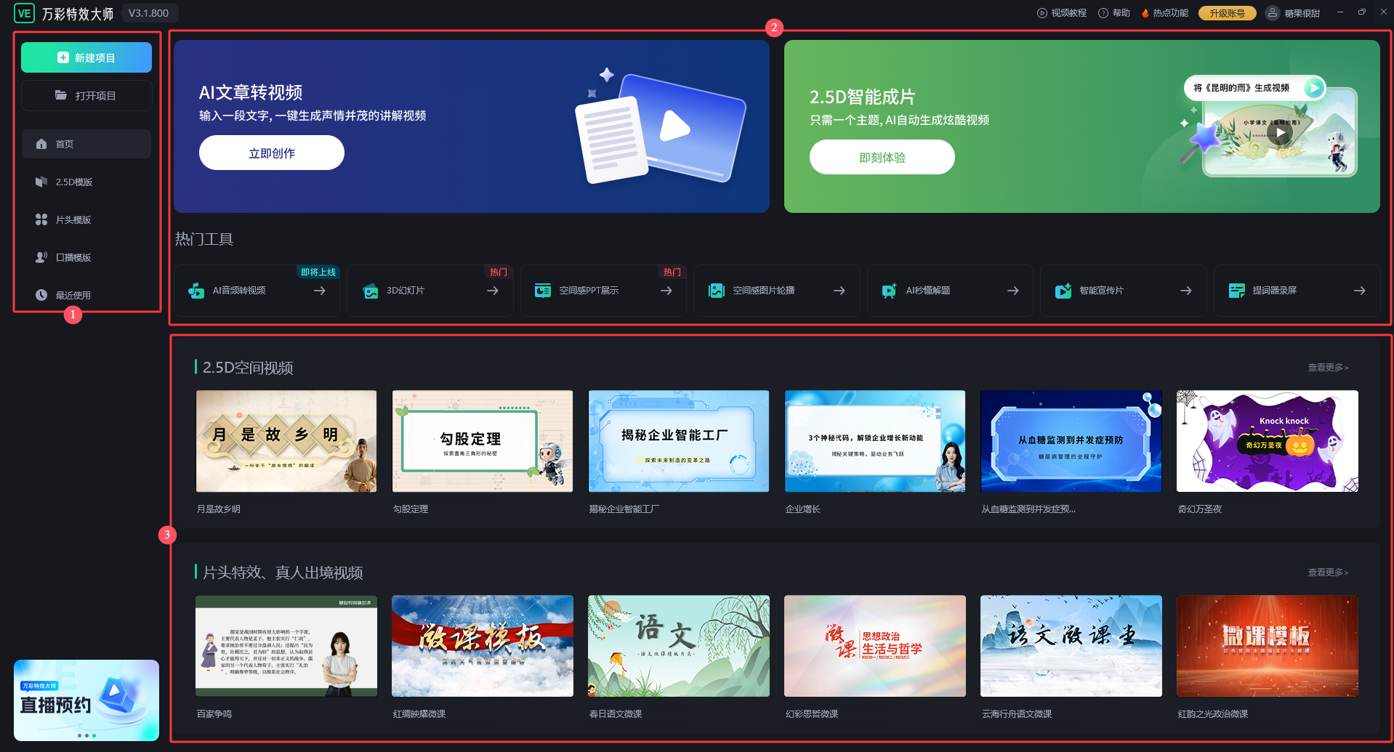Expand 查看更多 for 2.5D空间视频 section
1394x752 pixels.
tap(1327, 368)
